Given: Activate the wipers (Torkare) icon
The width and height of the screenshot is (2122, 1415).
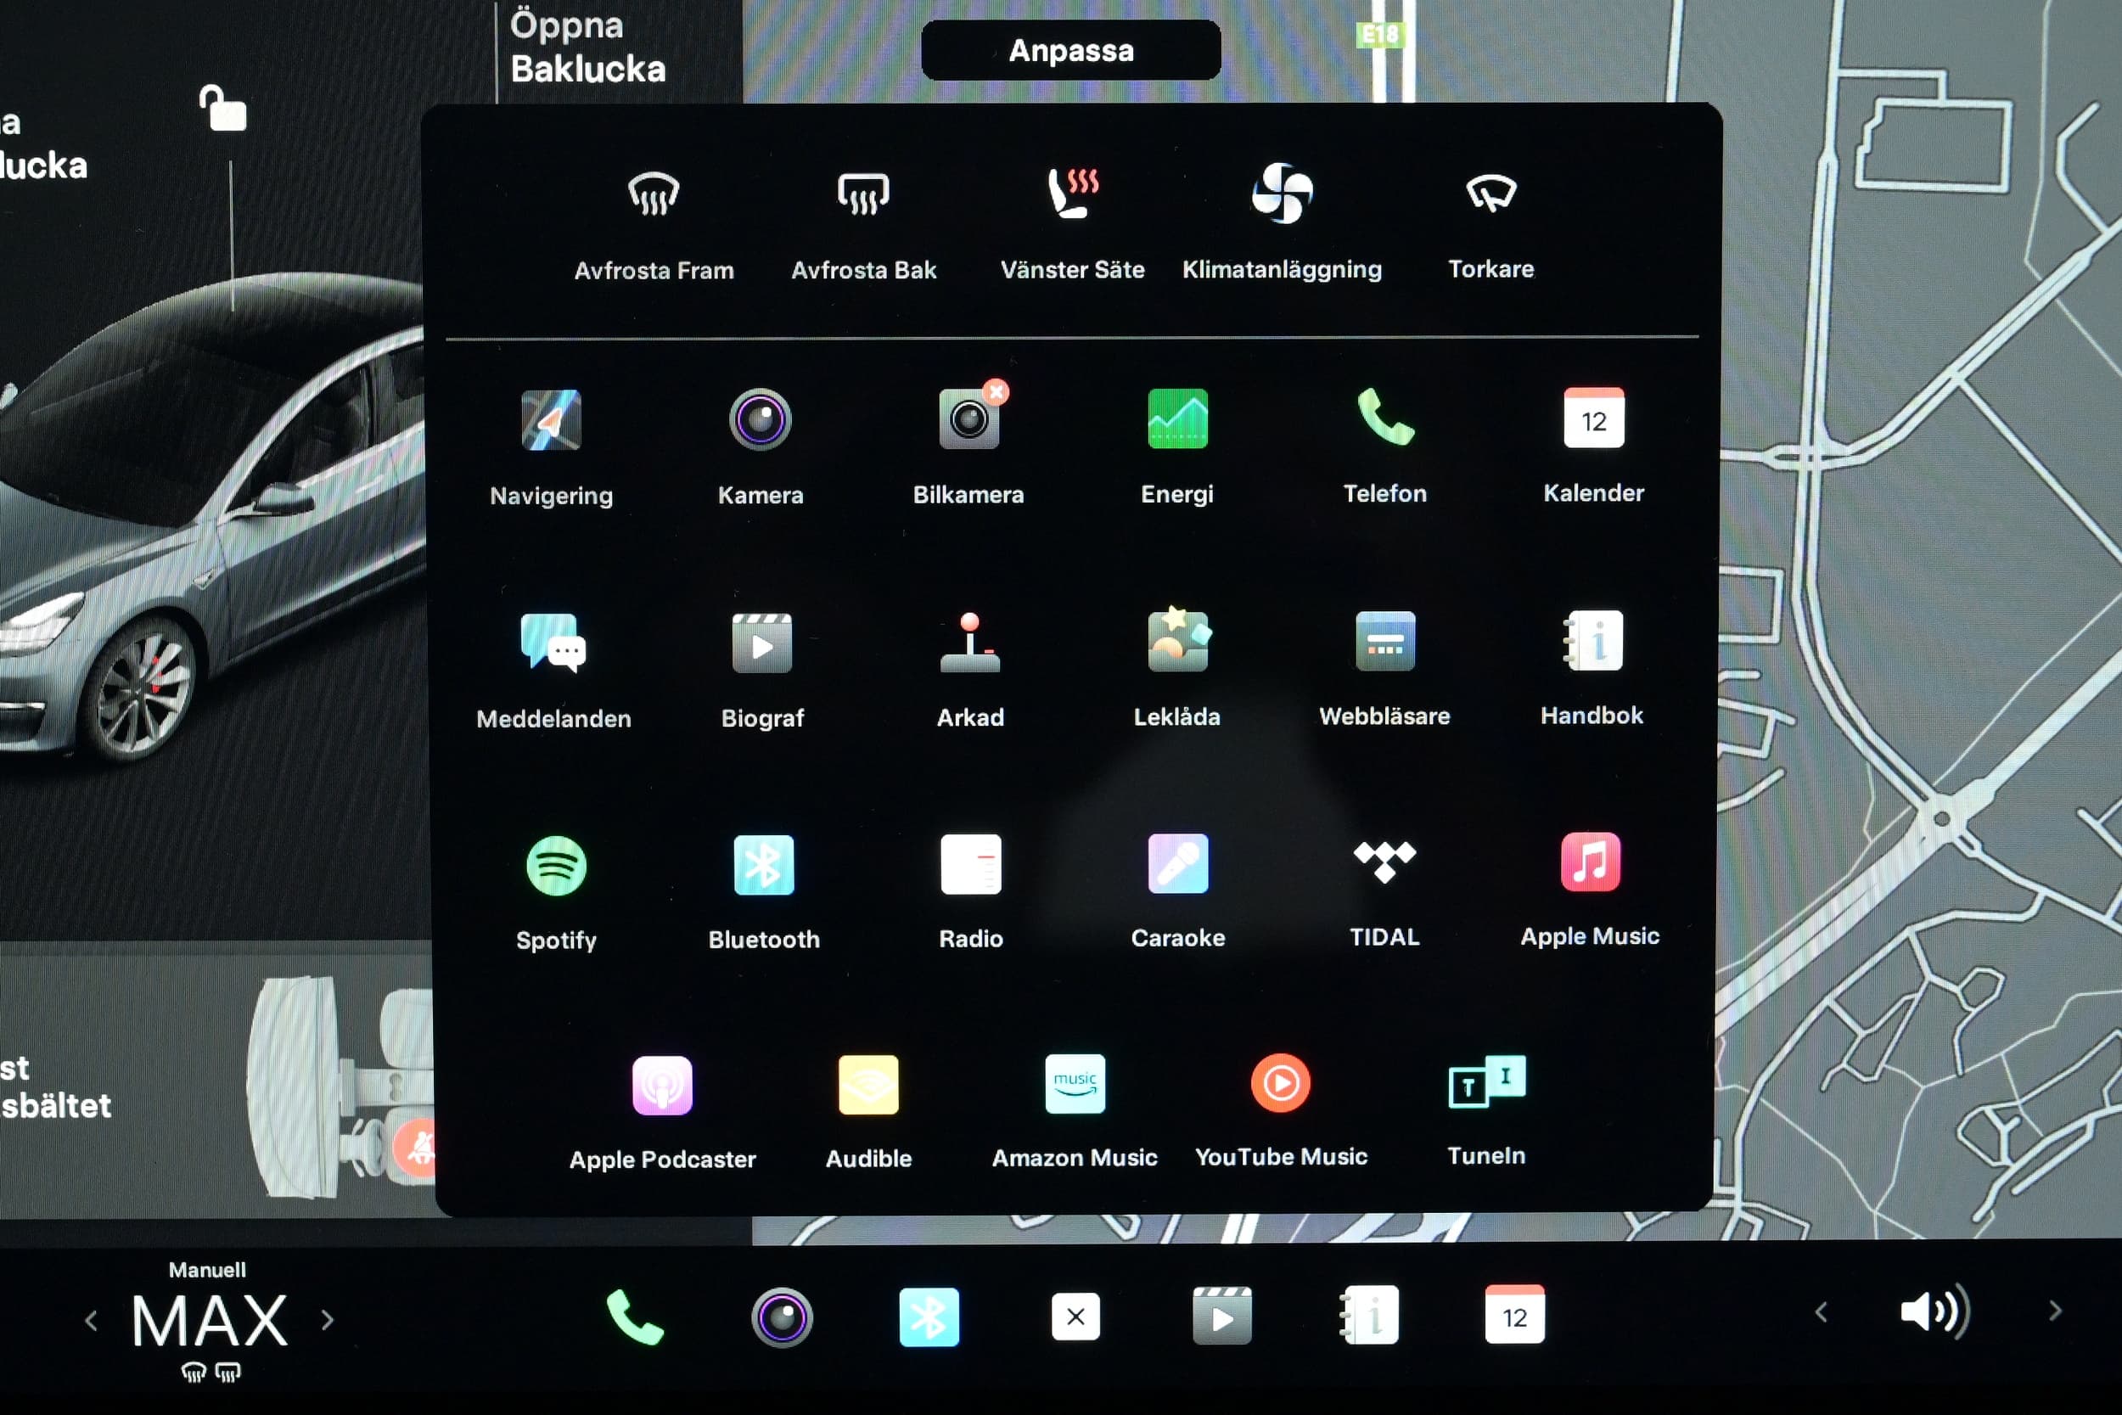Looking at the screenshot, I should [1491, 192].
